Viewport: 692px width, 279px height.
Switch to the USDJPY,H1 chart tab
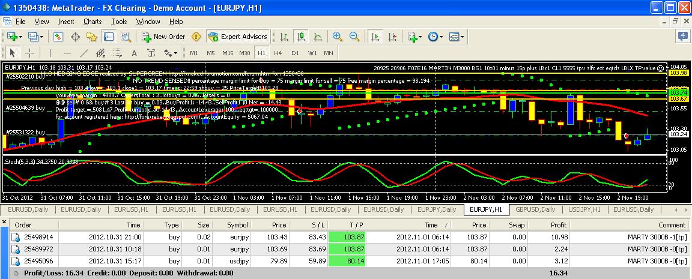584,209
